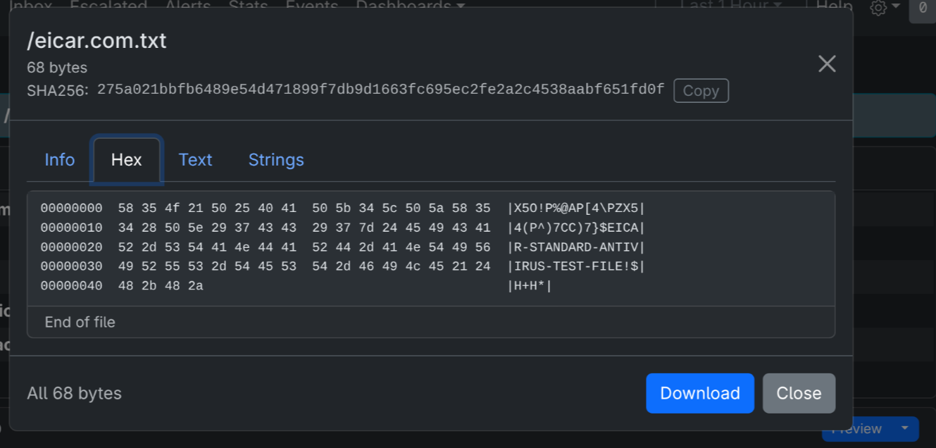Click the SHA256 hash value text
Image resolution: width=936 pixels, height=448 pixels.
tap(381, 89)
